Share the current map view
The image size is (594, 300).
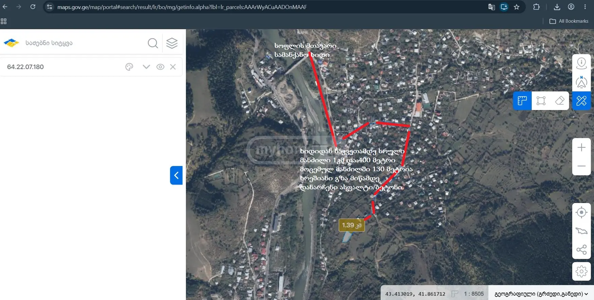point(581,250)
